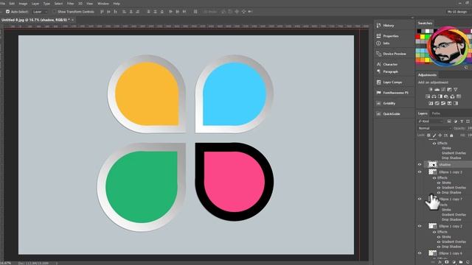
Task: Add an Exposure adjustment
Action: [449, 90]
